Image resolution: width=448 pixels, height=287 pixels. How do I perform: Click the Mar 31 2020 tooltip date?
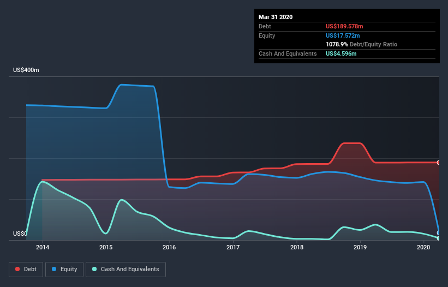pos(276,17)
